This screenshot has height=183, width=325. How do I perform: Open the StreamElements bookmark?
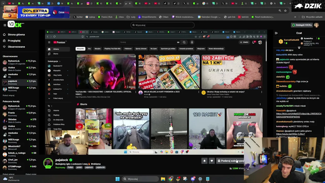(x=147, y=17)
